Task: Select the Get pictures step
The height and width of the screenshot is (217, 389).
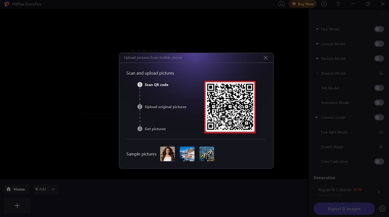Action: [151, 129]
